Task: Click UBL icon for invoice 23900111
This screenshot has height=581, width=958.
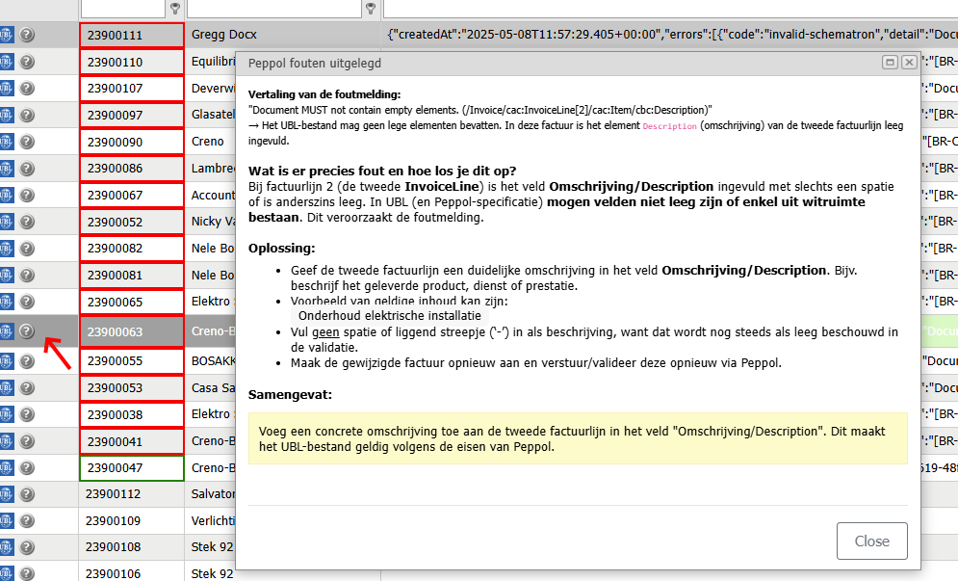Action: [x=6, y=35]
